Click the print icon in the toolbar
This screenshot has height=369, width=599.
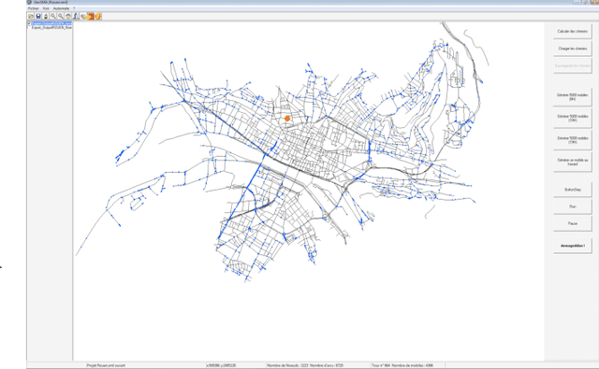[46, 16]
